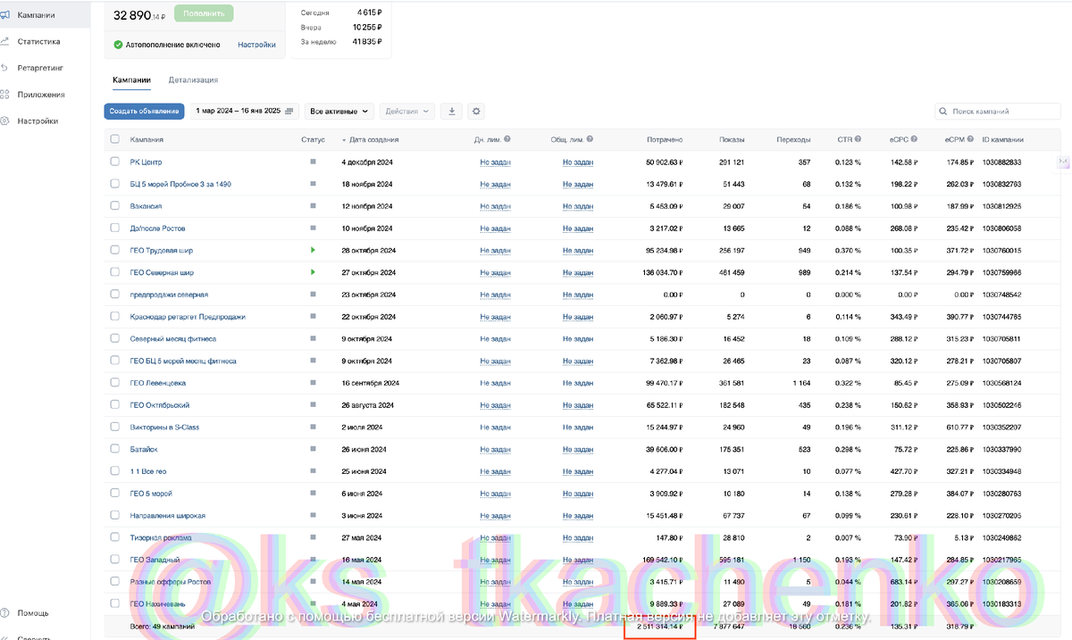Click the help icon beside CTR header

click(858, 139)
